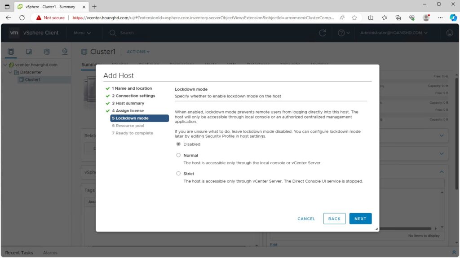Open browser favorites list icon
Viewport: 460px width, 258px height.
tap(385, 17)
